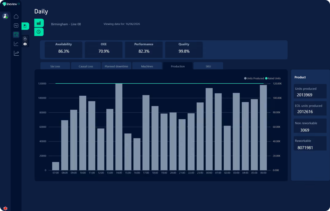This screenshot has height=211, width=330.
Task: Click the 12:00 bar in chart
Action: (101, 149)
